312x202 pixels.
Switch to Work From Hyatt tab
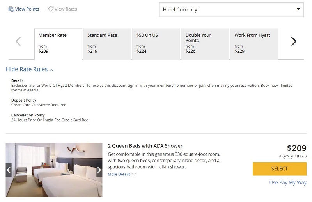[x=254, y=44]
